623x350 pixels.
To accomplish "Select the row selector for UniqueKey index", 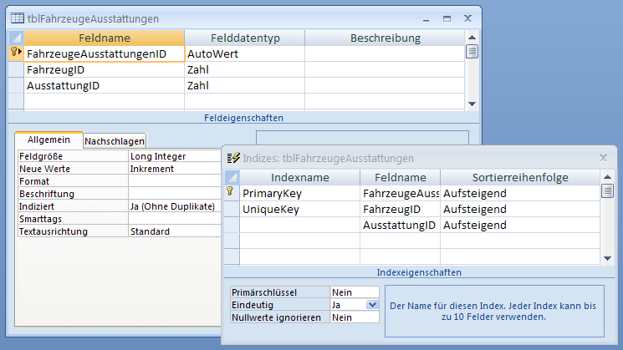I will 232,210.
